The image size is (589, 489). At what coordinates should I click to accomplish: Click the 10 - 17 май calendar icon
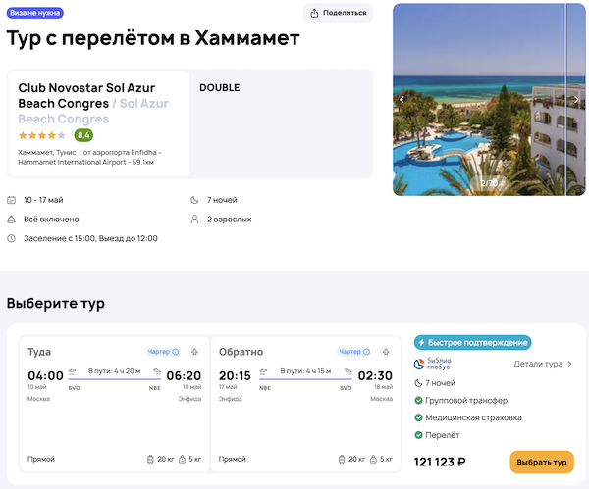coord(12,200)
